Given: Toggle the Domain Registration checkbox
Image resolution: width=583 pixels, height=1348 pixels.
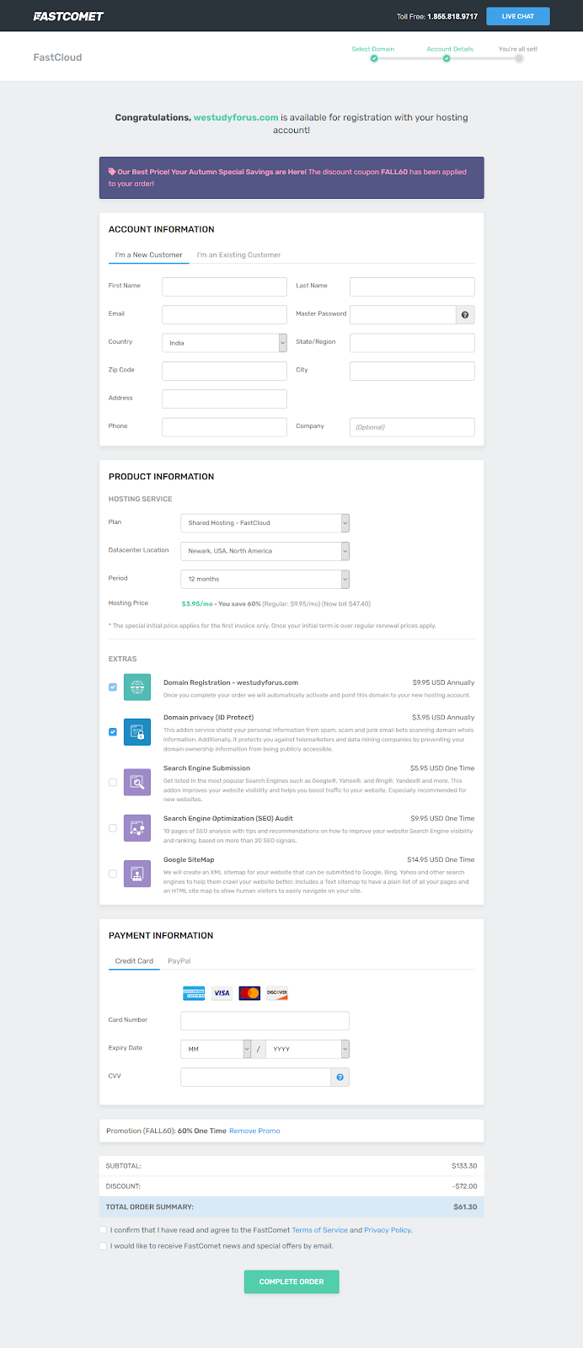Looking at the screenshot, I should click(x=113, y=687).
